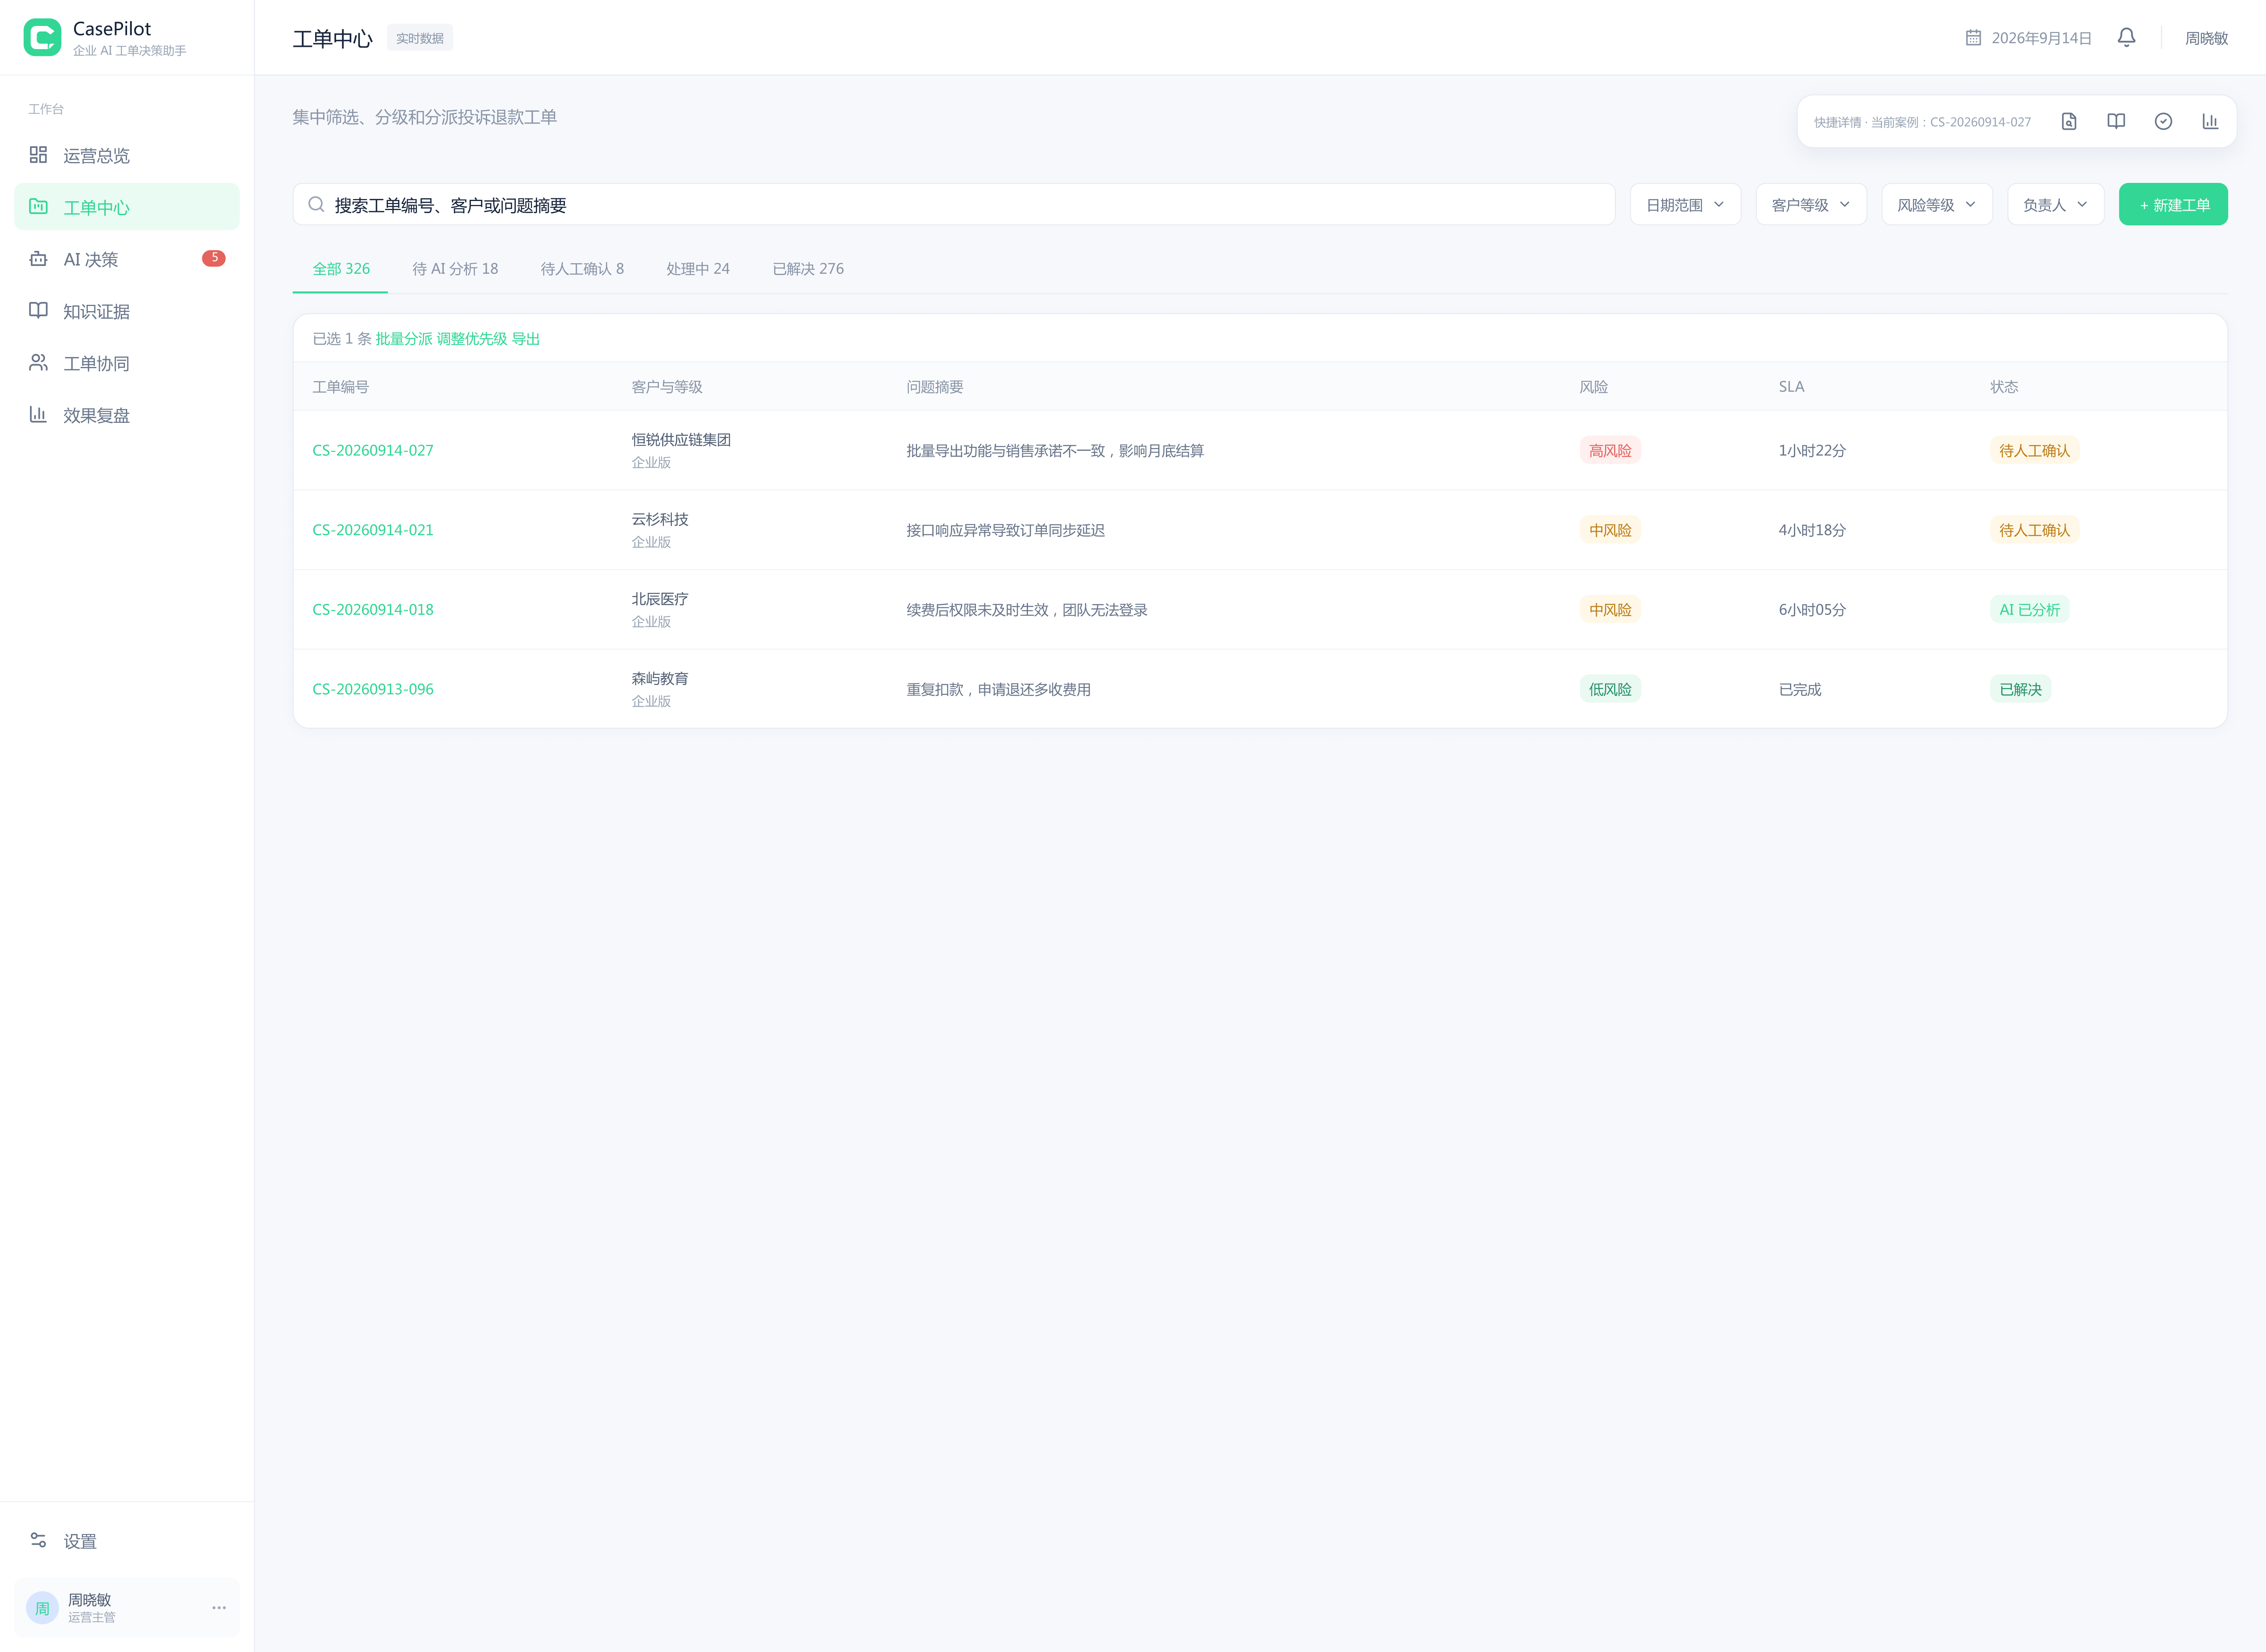This screenshot has width=2266, height=1652.
Task: Click the 风险 column header
Action: pyautogui.click(x=1594, y=387)
